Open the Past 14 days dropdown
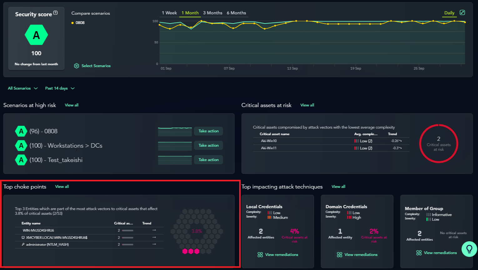This screenshot has width=478, height=270. [60, 88]
